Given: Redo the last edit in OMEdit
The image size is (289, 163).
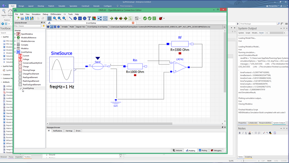Looking at the screenshot, I should [x=43, y=18].
